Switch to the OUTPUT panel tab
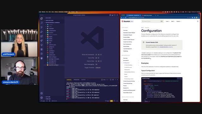Screen dimensions: 202x114 (x=83, y=80)
